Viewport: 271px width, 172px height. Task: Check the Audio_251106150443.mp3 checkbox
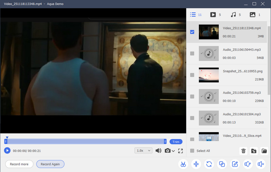[x=192, y=54]
